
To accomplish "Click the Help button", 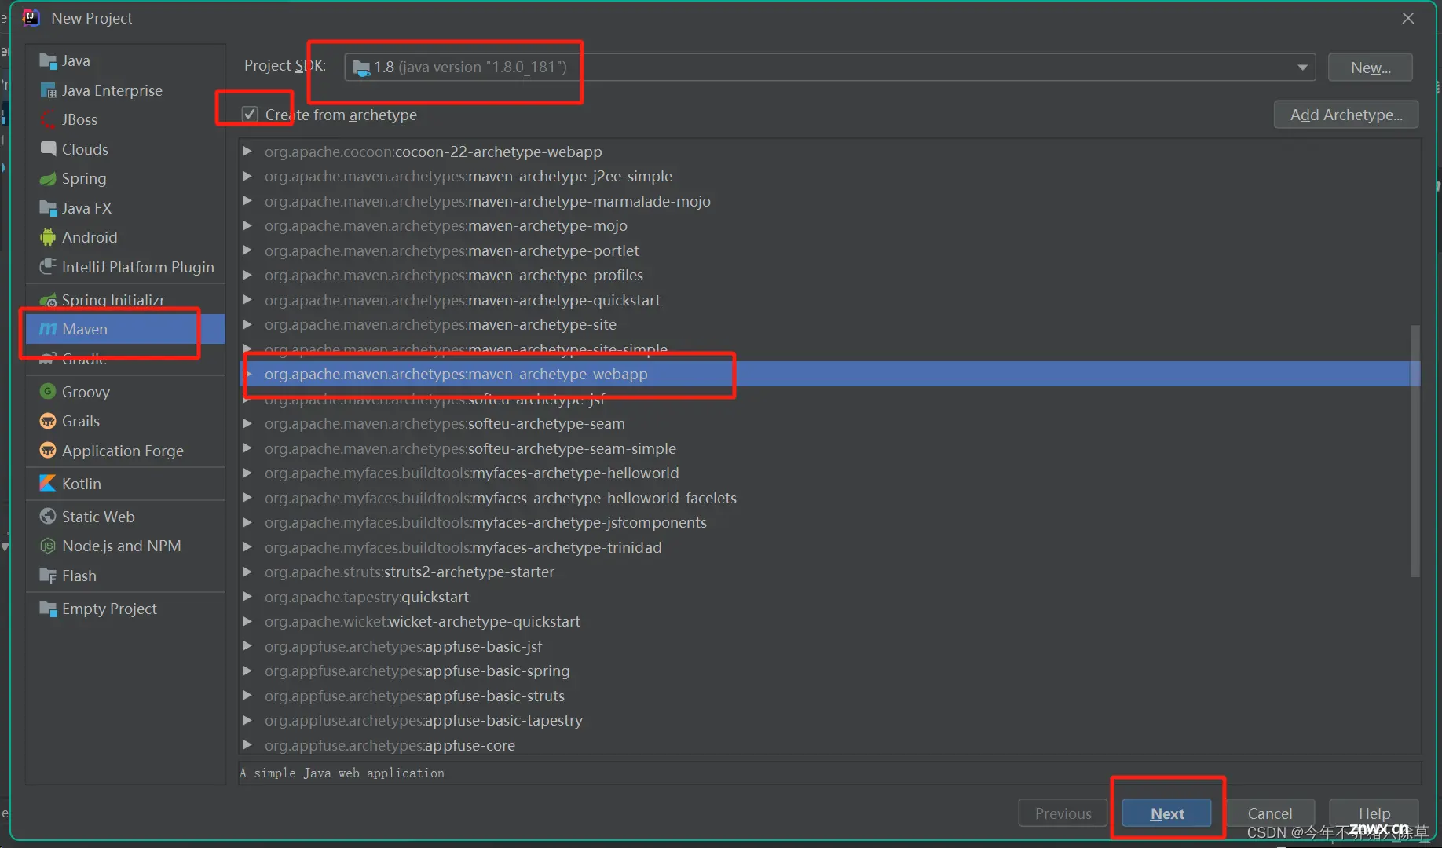I will 1374,813.
